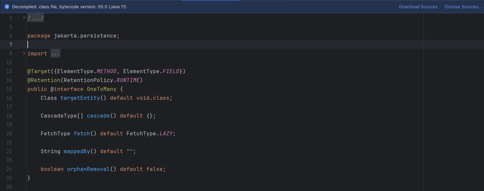
Task: Click the cascade method declaration
Action: [98, 116]
